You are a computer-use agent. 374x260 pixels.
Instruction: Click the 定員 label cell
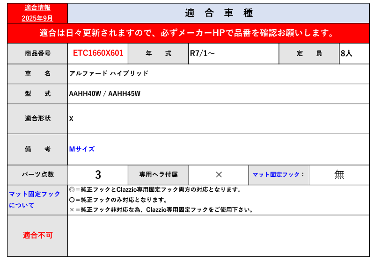(x=309, y=53)
